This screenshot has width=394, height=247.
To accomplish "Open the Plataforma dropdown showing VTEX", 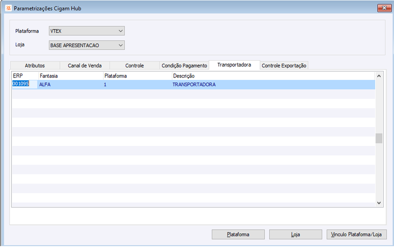I will [87, 31].
